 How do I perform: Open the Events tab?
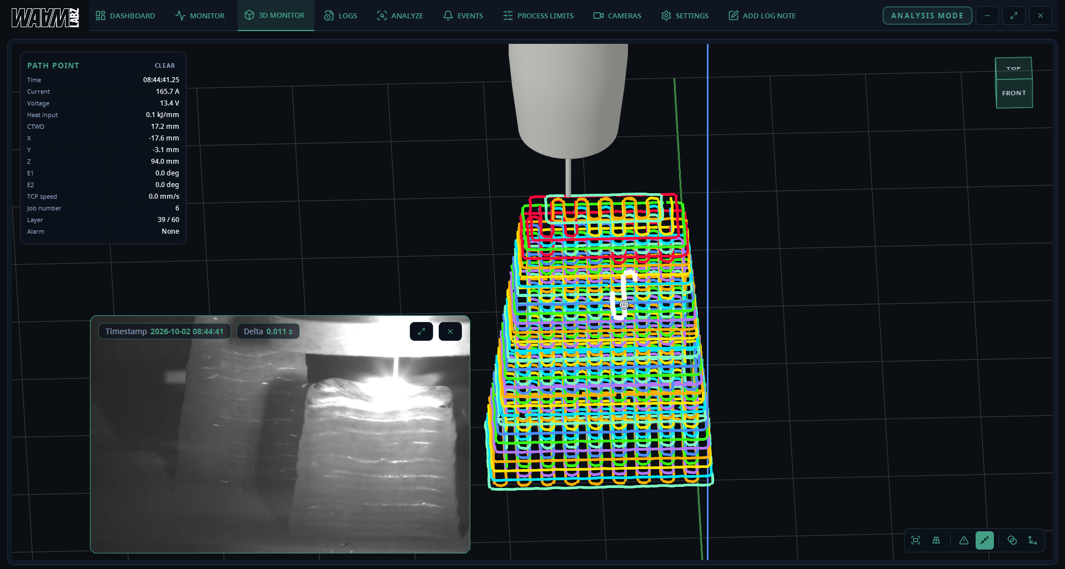pos(463,16)
